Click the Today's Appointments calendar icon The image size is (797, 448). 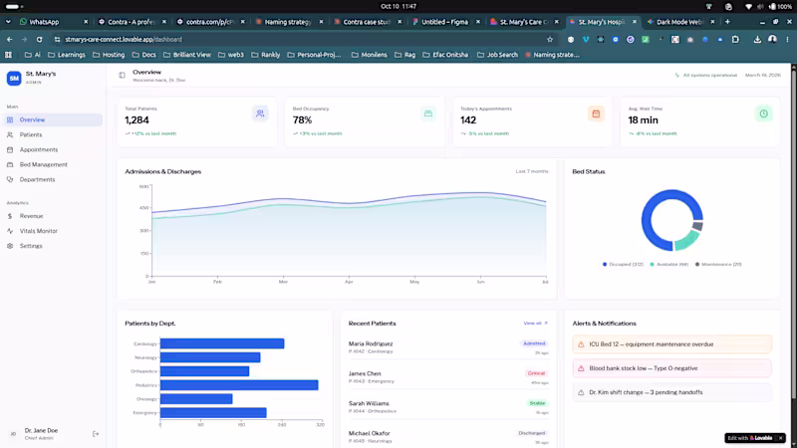pyautogui.click(x=596, y=113)
